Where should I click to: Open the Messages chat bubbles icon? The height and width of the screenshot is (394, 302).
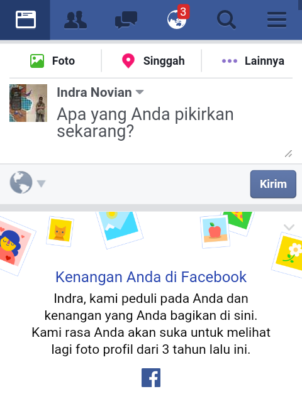coord(126,19)
